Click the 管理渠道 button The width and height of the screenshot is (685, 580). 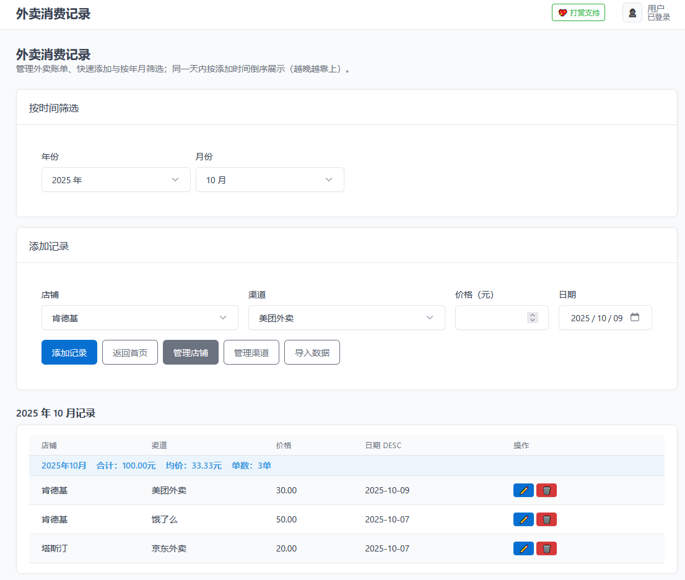pyautogui.click(x=251, y=353)
